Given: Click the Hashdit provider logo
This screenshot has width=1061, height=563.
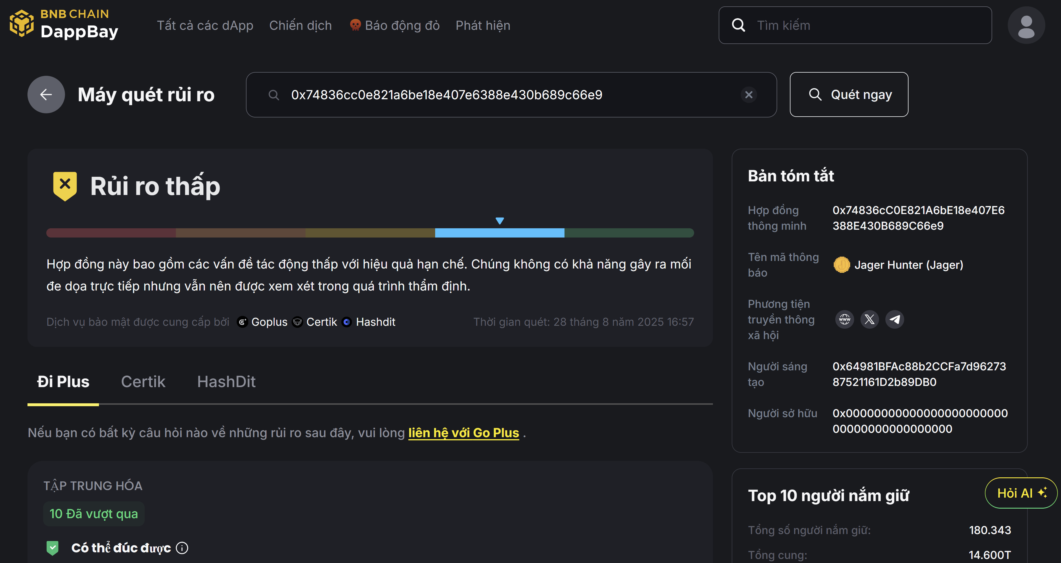Looking at the screenshot, I should pos(347,322).
